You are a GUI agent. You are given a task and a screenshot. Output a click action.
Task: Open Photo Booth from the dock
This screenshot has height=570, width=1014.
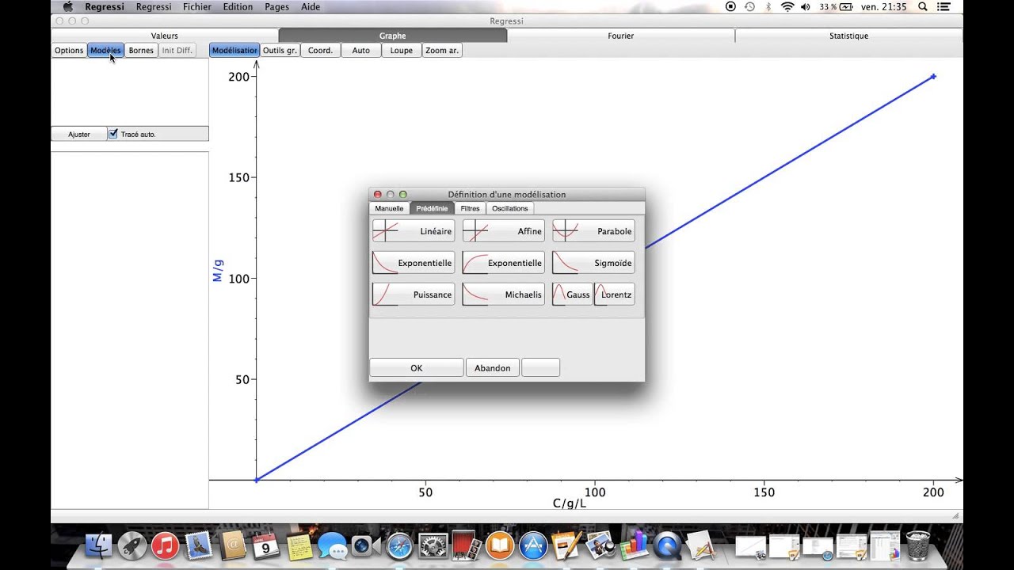(466, 545)
